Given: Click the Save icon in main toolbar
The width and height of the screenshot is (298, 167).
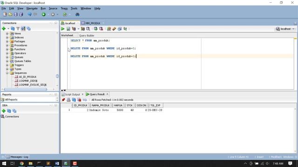Looking at the screenshot, I should (15, 14).
